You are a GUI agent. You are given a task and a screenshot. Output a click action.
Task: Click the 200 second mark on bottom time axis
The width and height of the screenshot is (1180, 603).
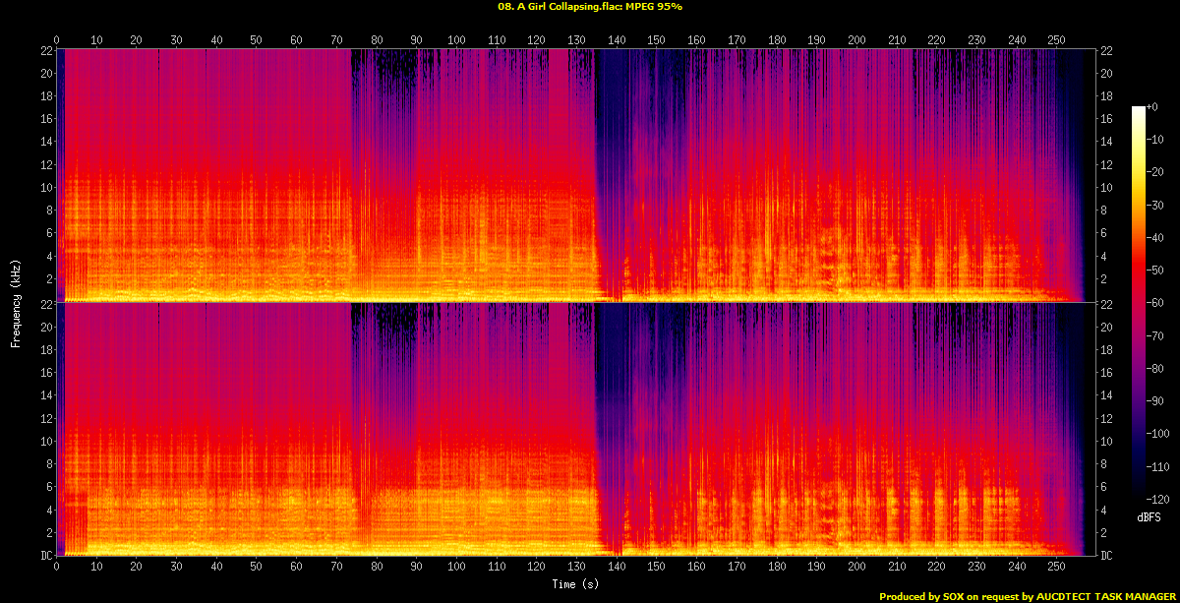tap(856, 566)
